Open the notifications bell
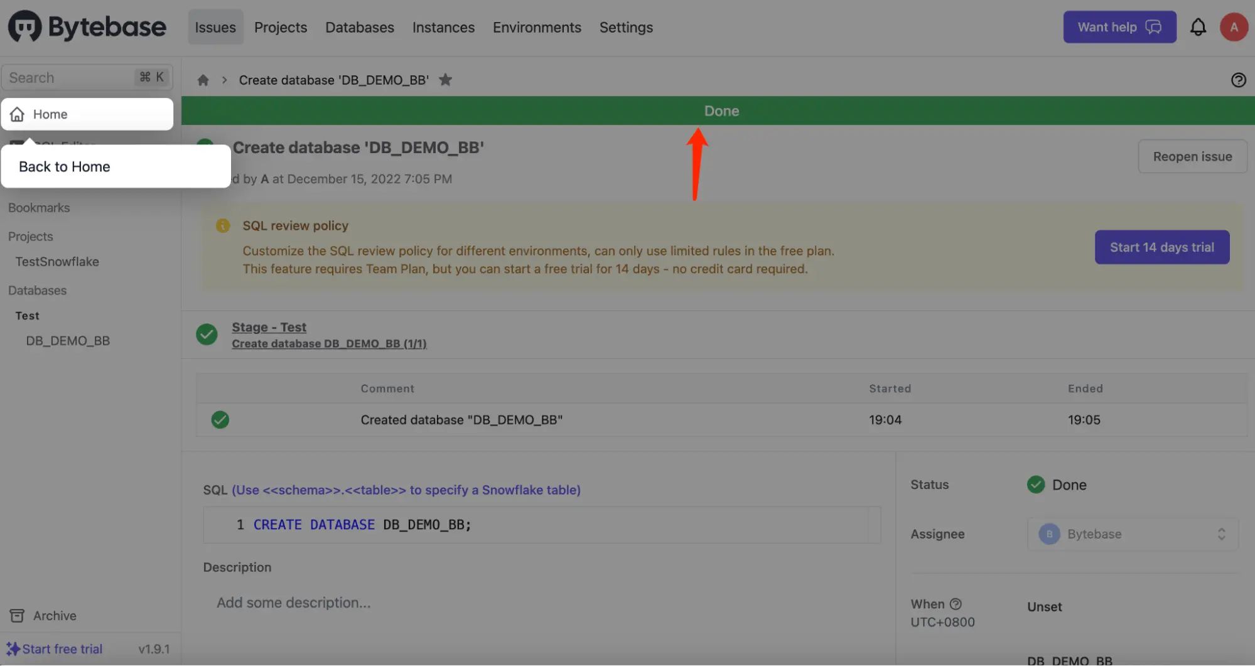The image size is (1255, 666). (x=1198, y=27)
